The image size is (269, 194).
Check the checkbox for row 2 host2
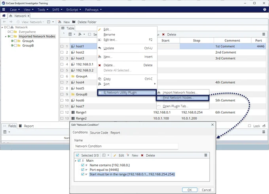pyautogui.click(x=62, y=52)
